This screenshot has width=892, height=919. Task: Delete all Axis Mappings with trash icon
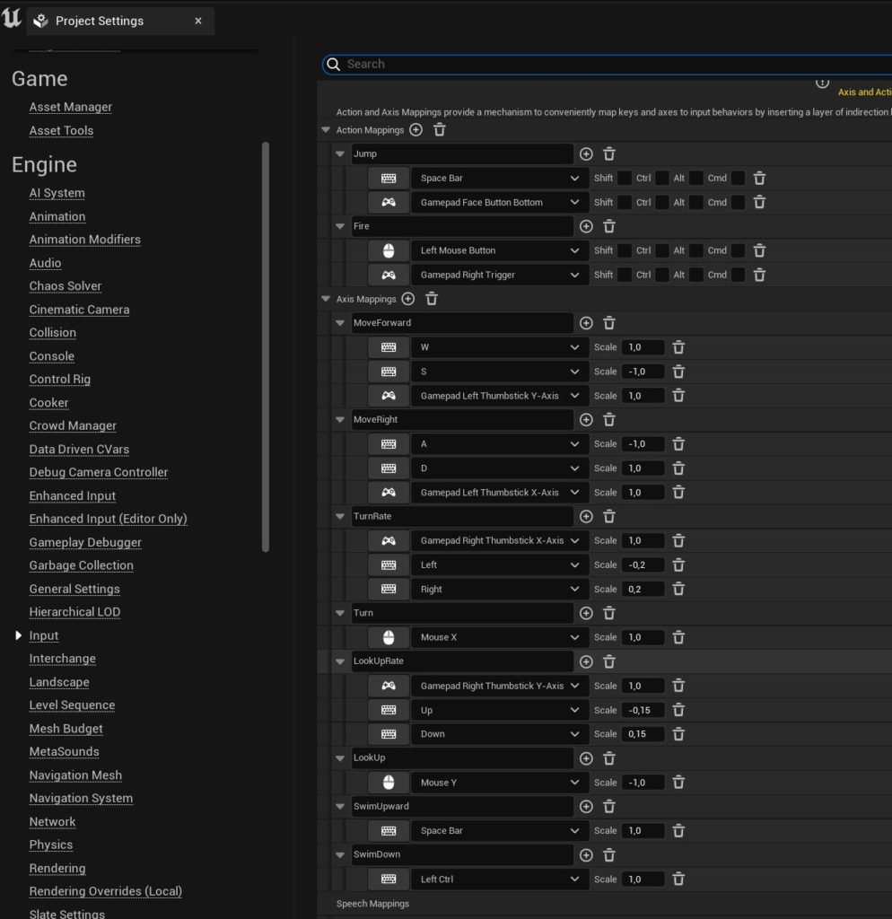(432, 299)
